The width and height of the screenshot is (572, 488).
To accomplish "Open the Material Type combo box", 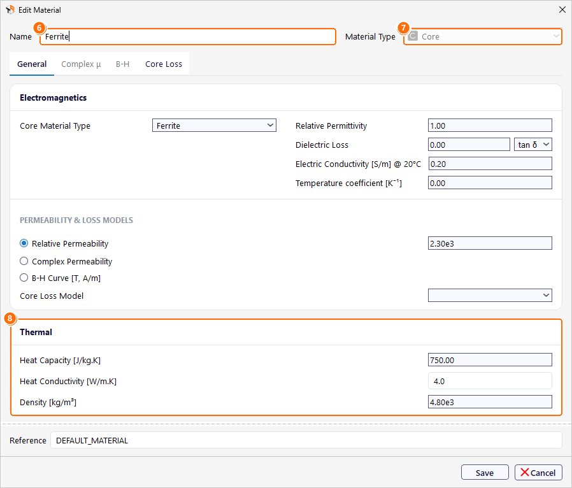I will [483, 36].
